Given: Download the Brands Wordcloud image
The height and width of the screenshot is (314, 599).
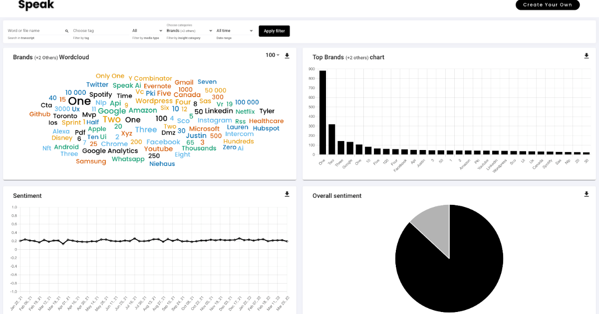Looking at the screenshot, I should [x=287, y=56].
